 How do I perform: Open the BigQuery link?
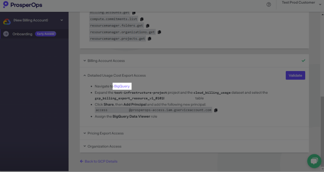[x=122, y=86]
